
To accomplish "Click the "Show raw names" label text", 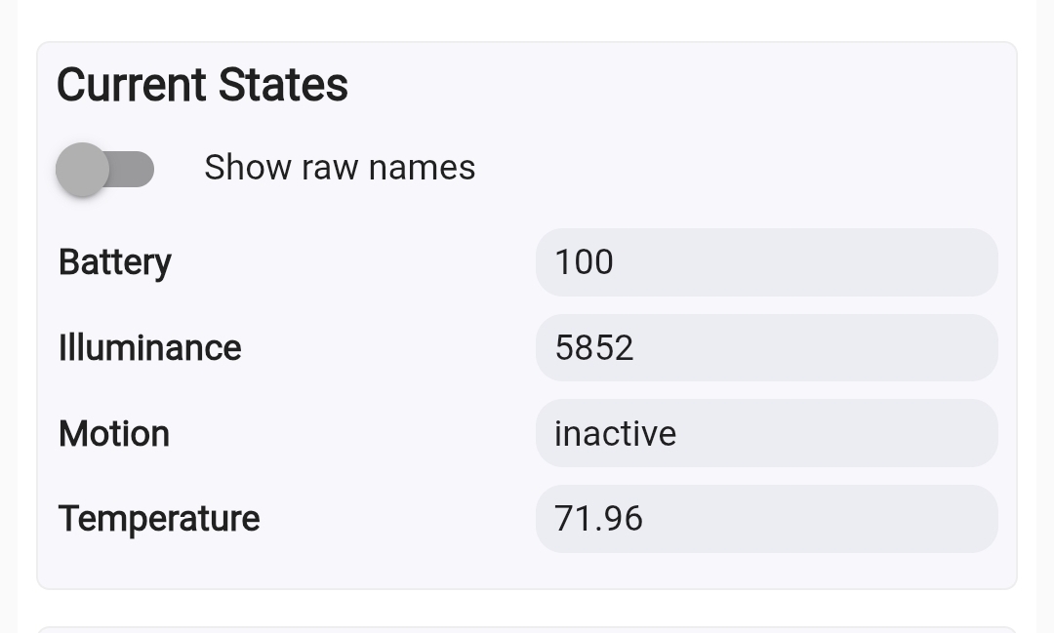I will (339, 168).
